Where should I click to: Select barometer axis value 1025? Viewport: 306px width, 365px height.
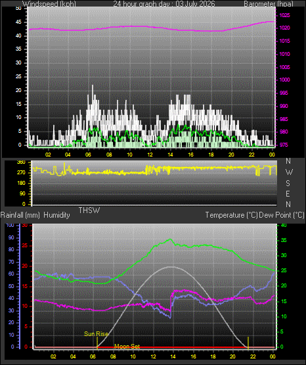pos(284,15)
